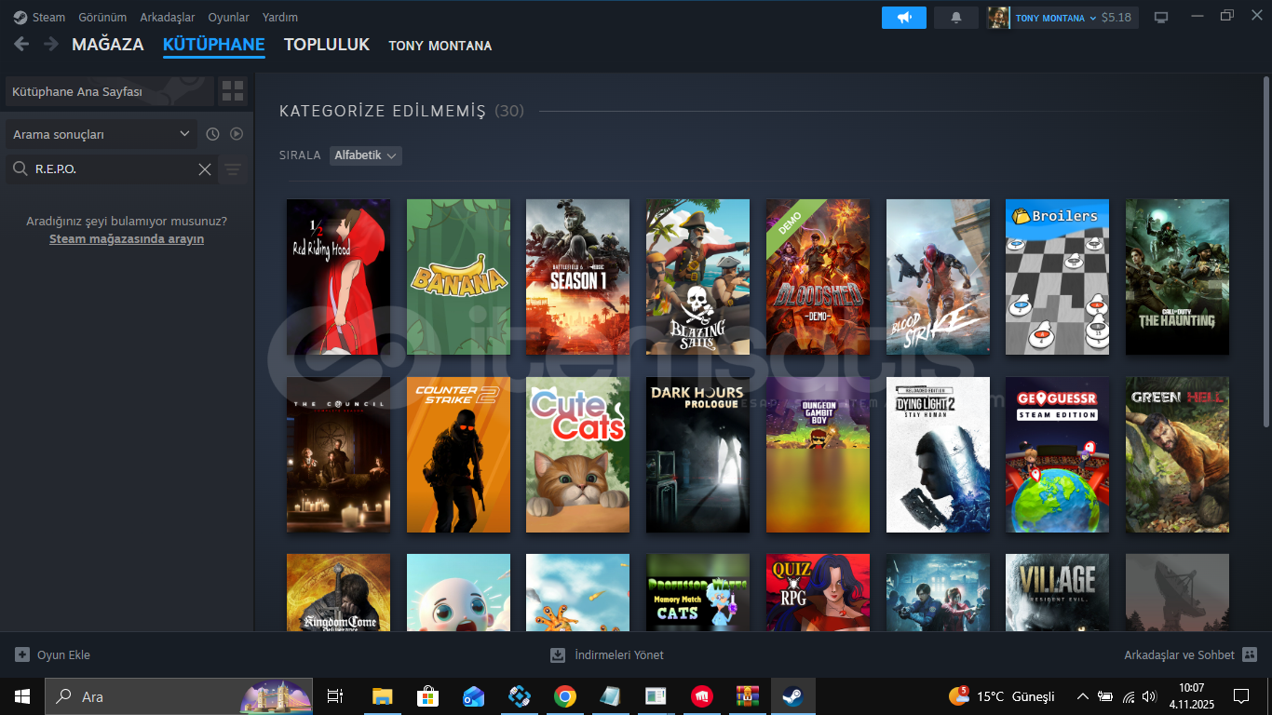Open the MAĞAZA tab
This screenshot has height=715, width=1272.
(x=108, y=45)
